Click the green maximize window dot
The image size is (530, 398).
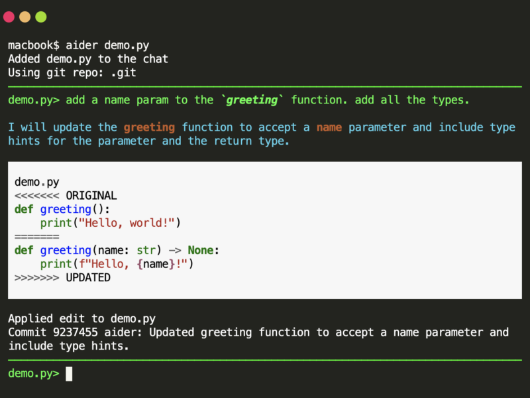click(41, 17)
